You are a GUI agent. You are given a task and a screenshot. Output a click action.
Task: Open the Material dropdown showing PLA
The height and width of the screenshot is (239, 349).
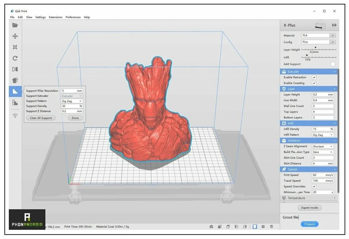point(319,36)
